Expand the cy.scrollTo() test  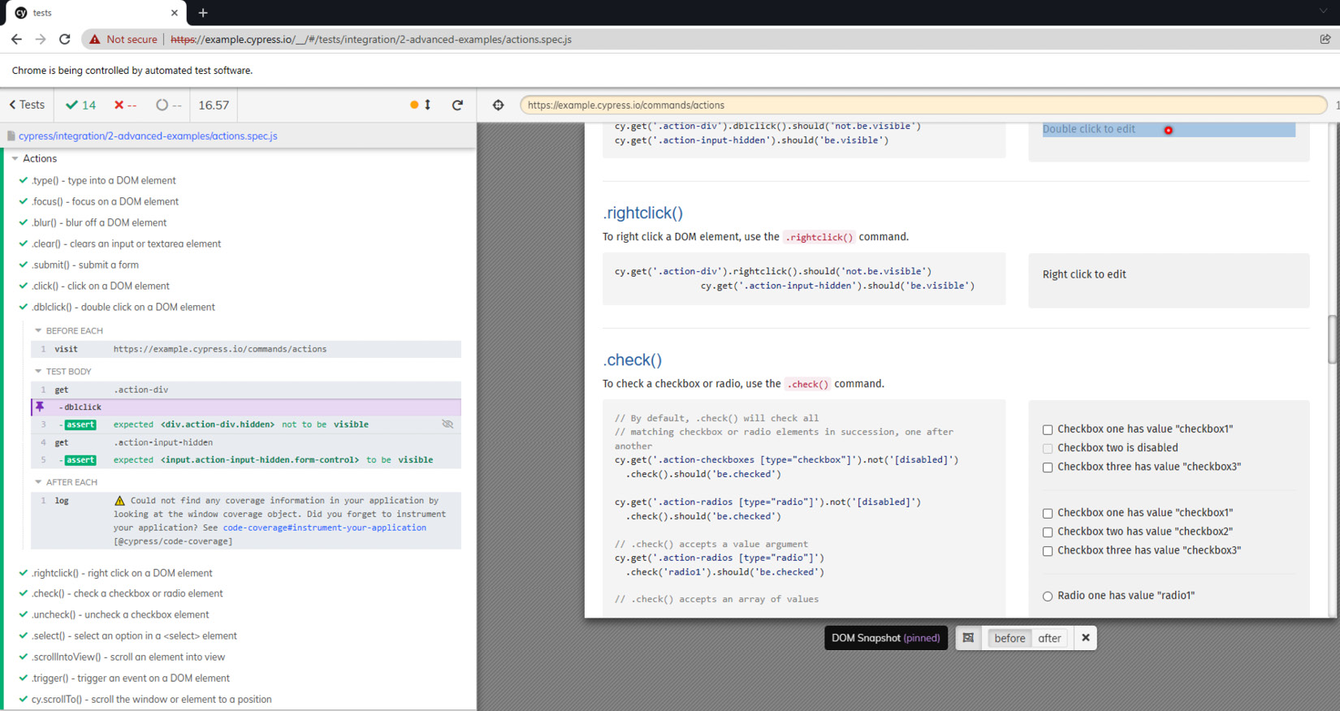tap(151, 699)
